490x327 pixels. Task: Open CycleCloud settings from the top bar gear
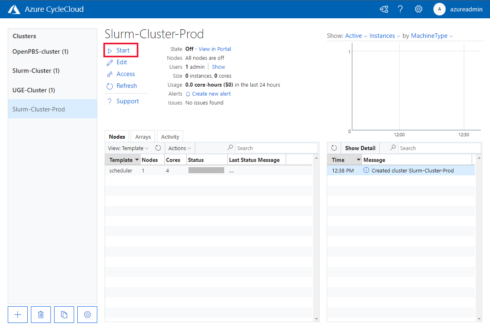coord(418,9)
